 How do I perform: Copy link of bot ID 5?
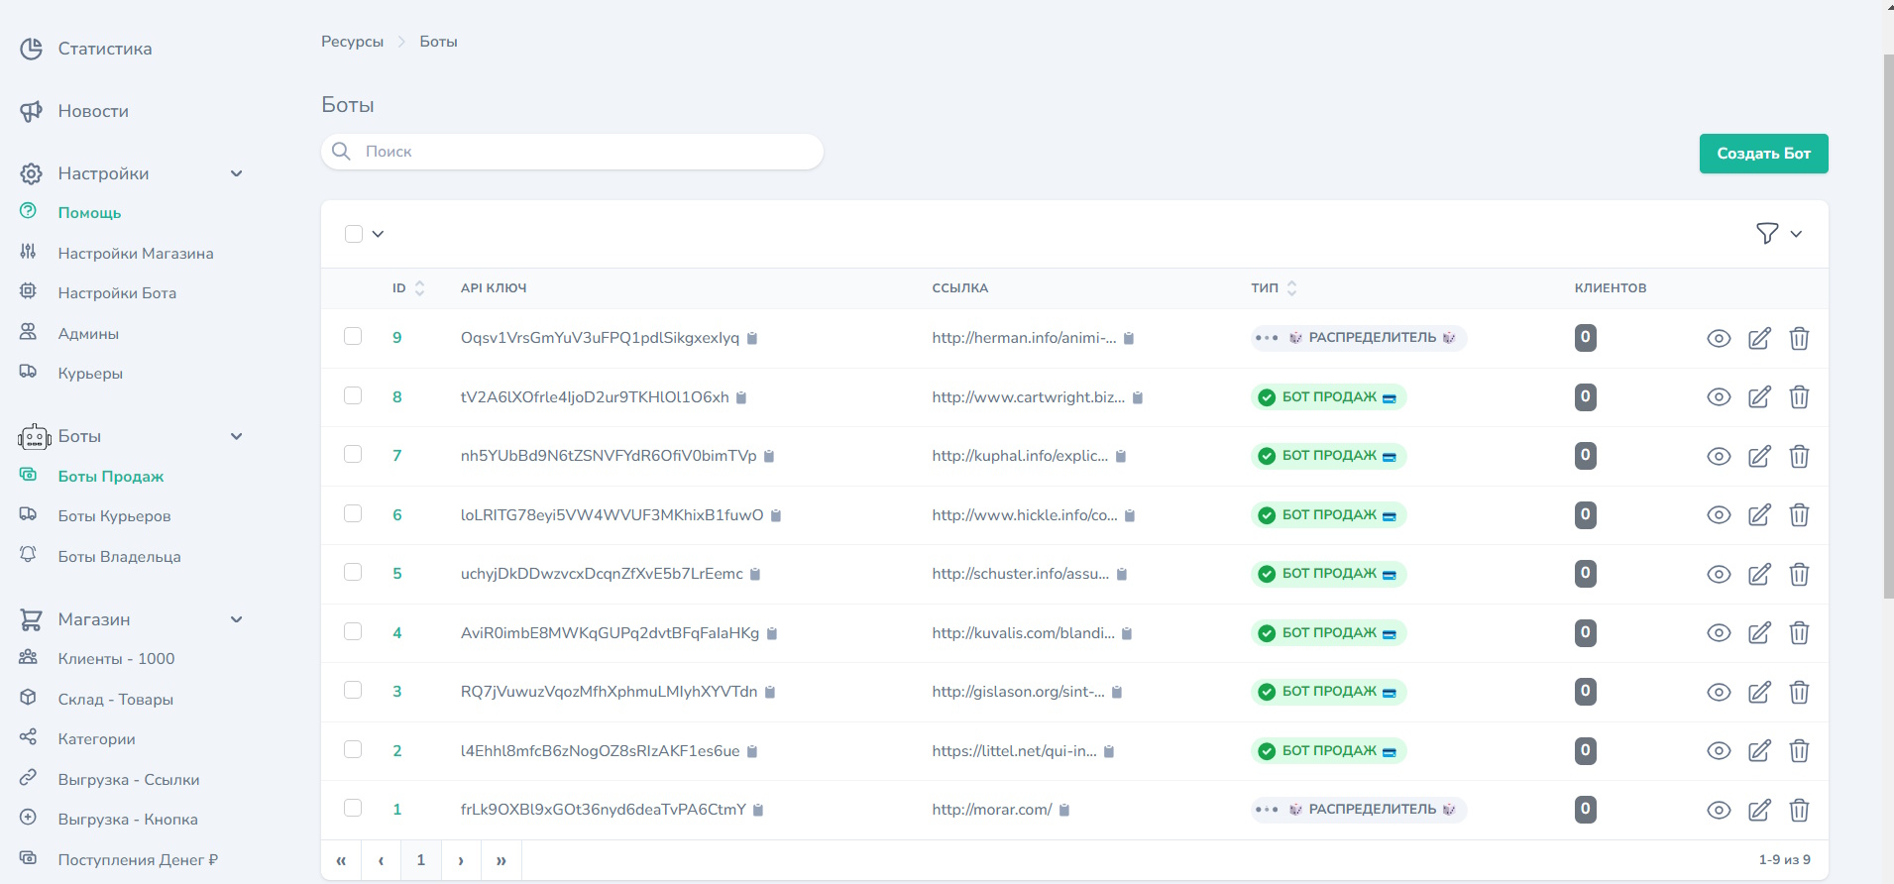(x=1122, y=575)
